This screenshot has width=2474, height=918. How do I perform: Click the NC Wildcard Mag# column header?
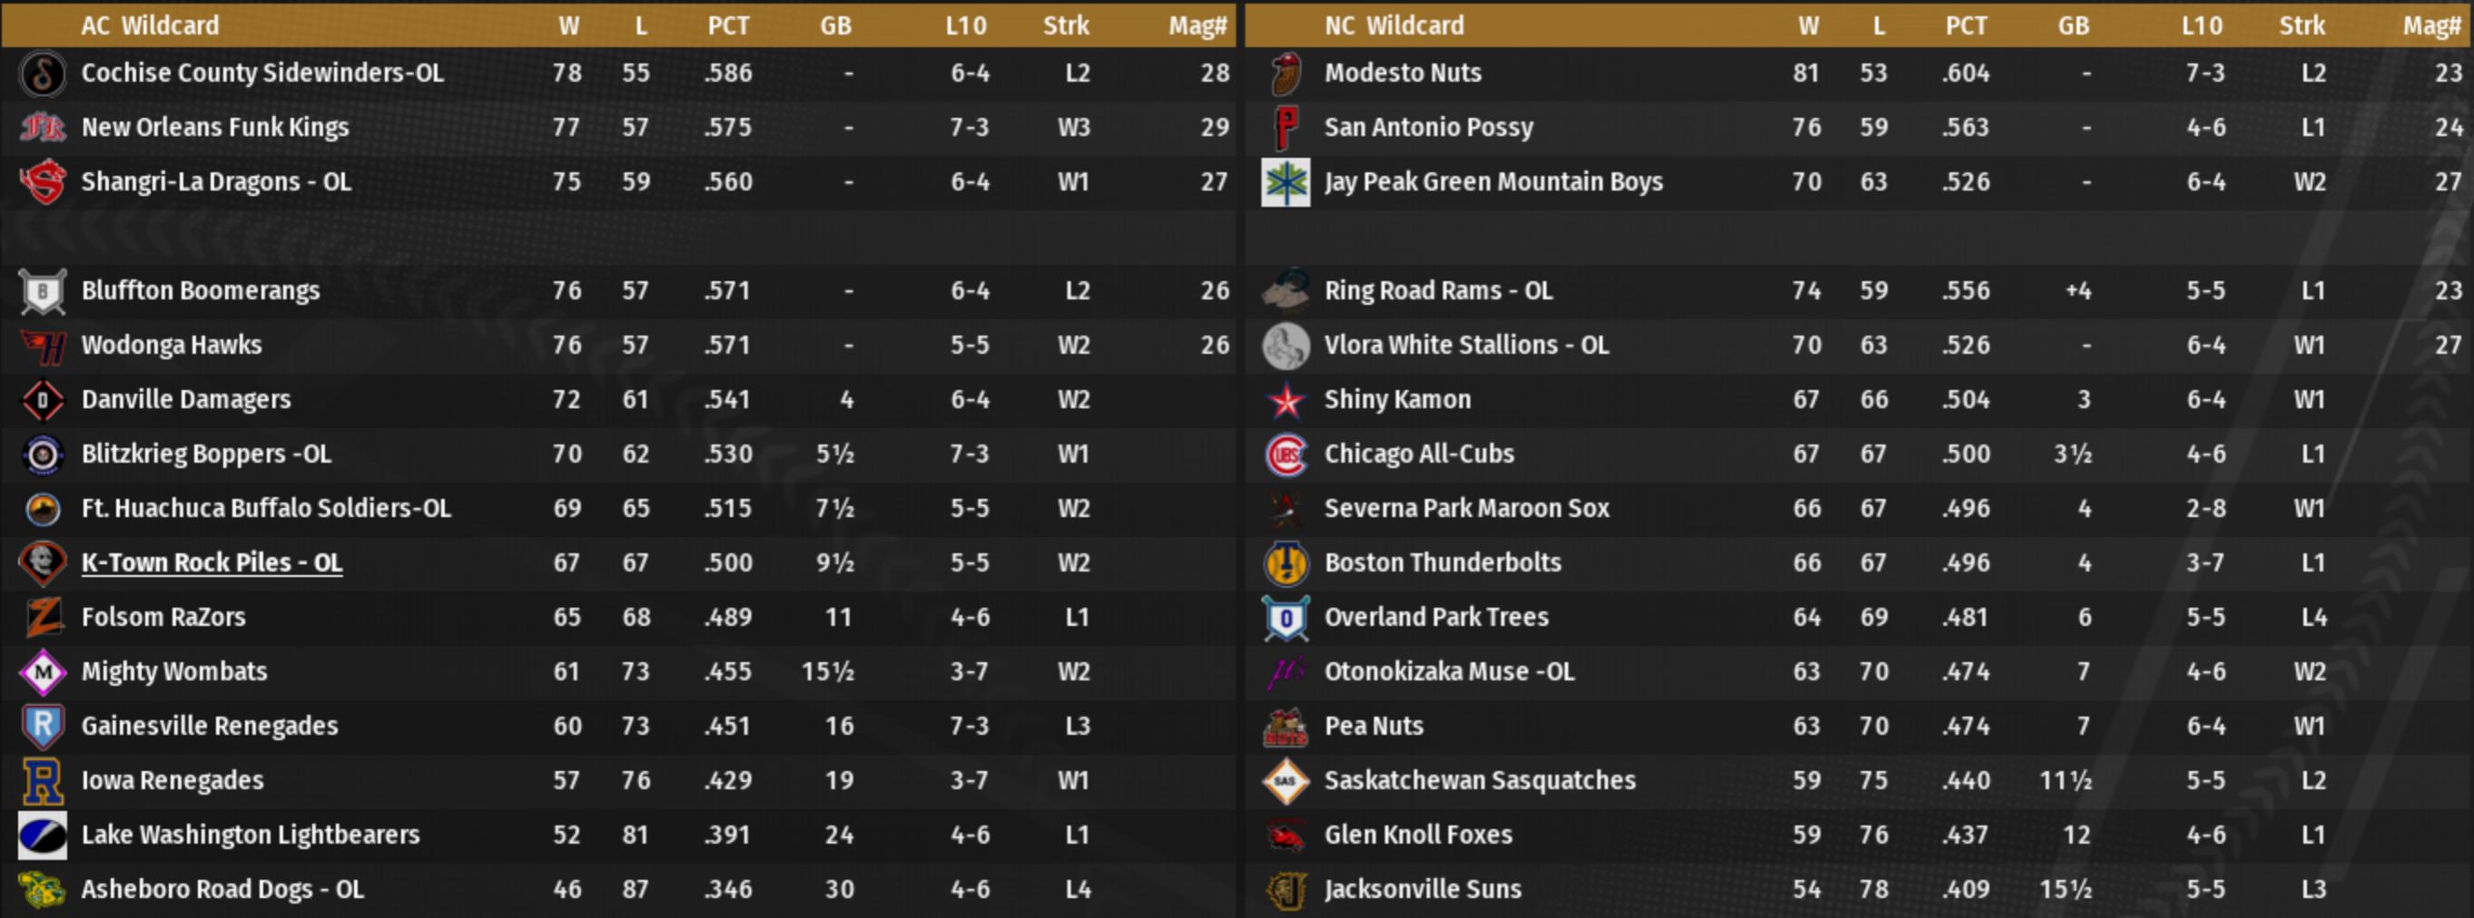pos(2430,26)
